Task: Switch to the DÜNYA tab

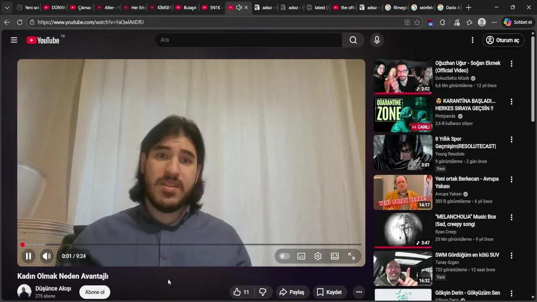Action: pyautogui.click(x=55, y=8)
